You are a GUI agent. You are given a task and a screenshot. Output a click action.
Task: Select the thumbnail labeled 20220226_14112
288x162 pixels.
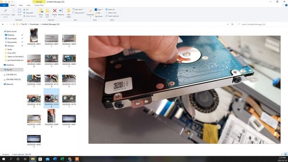tap(51, 78)
